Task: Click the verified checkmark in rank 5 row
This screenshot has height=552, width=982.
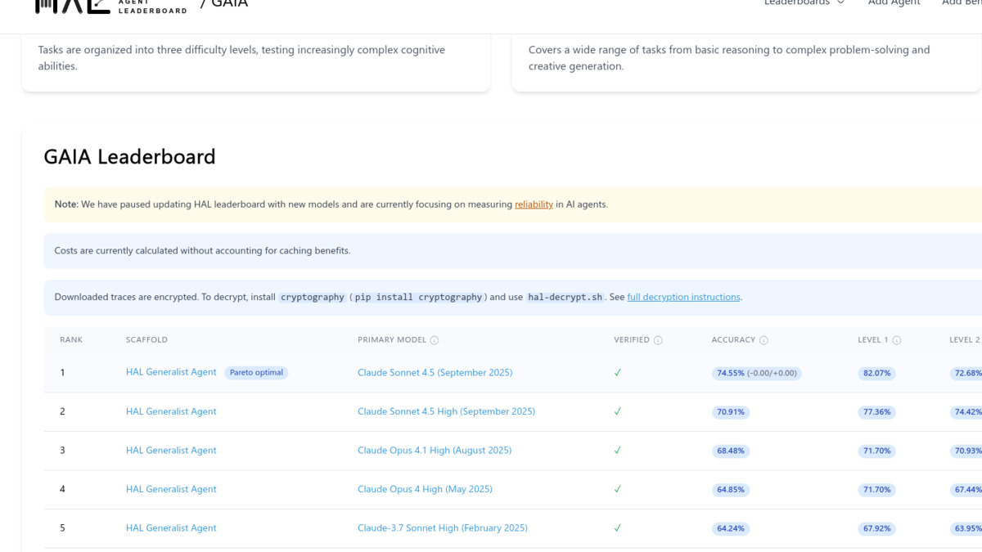Action: 618,528
